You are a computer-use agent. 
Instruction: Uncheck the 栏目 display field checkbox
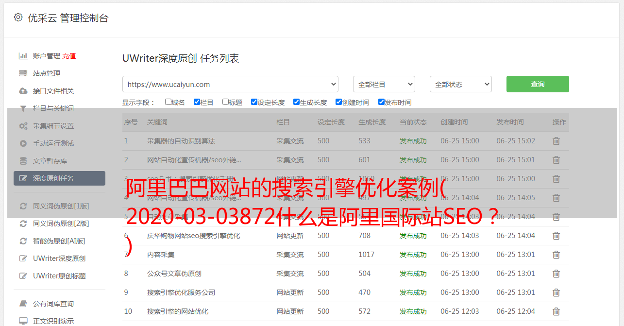(197, 102)
